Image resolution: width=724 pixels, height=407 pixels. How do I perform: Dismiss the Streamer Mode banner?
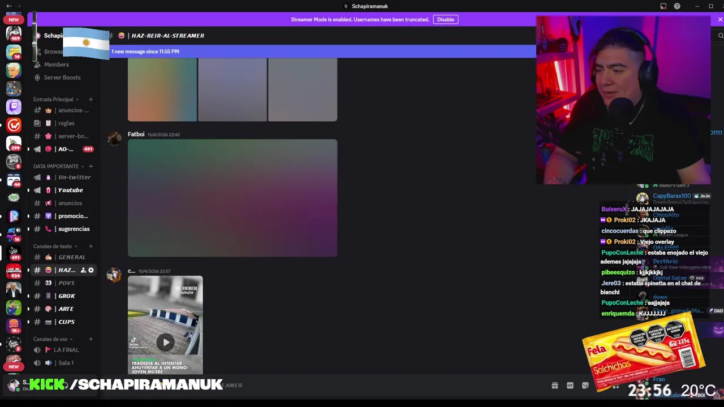coord(720,19)
